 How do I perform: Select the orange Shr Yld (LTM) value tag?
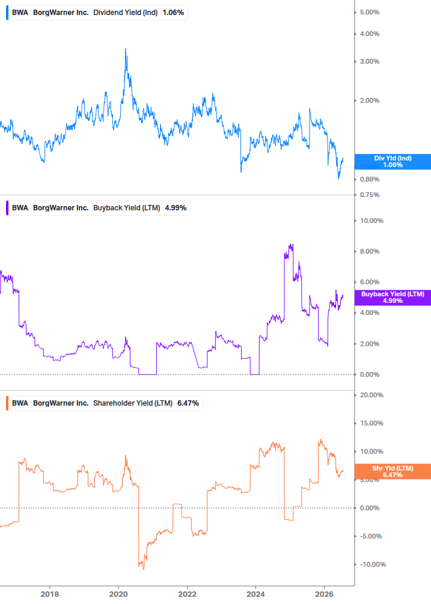pos(393,472)
